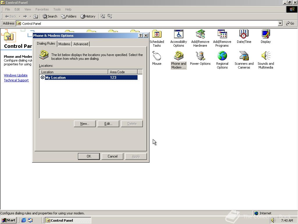Select the Phone and Modem icon
This screenshot has width=298, height=224.
click(178, 60)
